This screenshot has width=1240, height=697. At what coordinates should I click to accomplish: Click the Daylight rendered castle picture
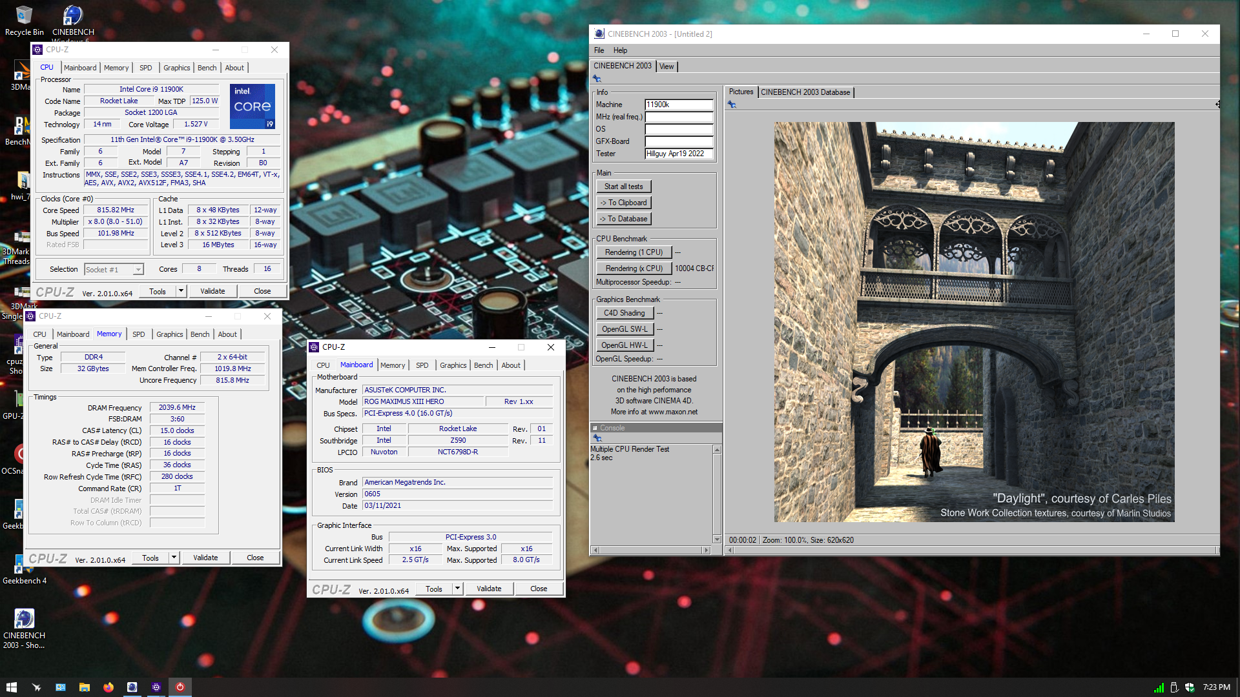pyautogui.click(x=974, y=322)
